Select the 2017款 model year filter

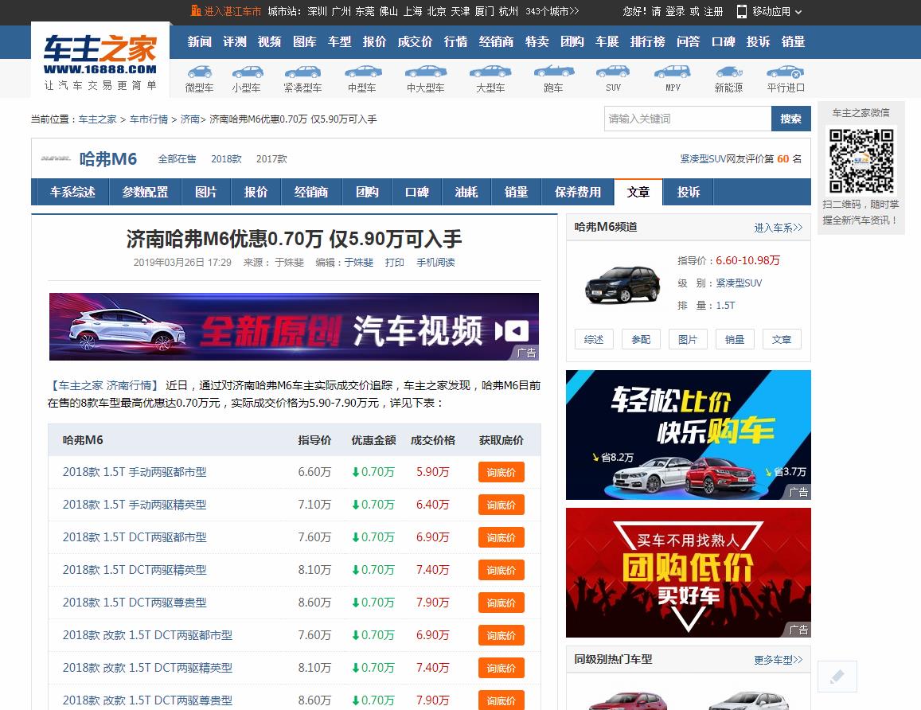point(271,158)
